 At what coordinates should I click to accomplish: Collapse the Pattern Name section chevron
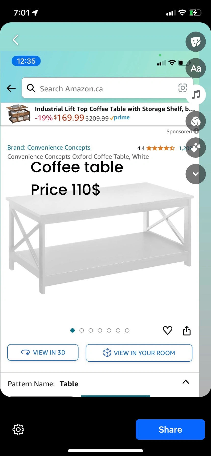[x=186, y=382]
